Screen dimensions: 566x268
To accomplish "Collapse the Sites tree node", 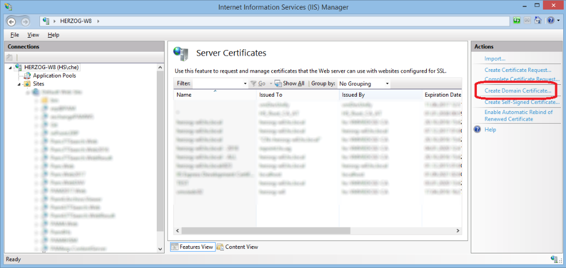I will pyautogui.click(x=19, y=84).
